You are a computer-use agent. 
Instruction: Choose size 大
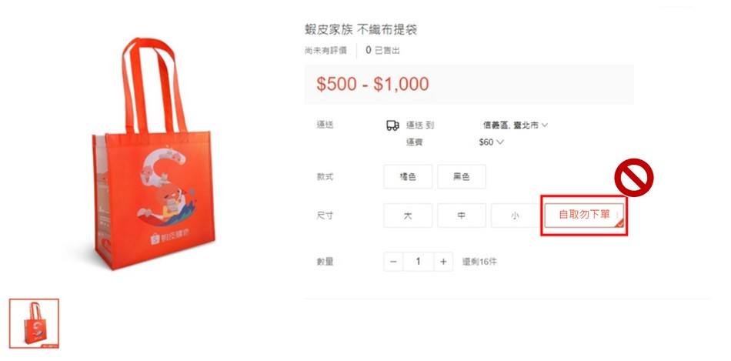click(x=408, y=216)
